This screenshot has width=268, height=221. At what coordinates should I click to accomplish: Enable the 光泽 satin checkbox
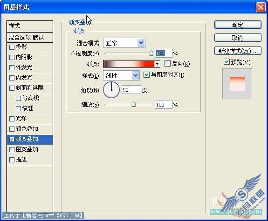click(x=12, y=119)
